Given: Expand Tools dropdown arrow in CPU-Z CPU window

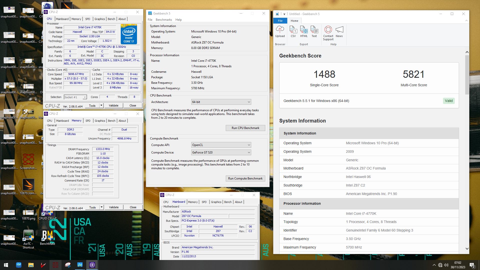Looking at the screenshot, I should coord(101,105).
